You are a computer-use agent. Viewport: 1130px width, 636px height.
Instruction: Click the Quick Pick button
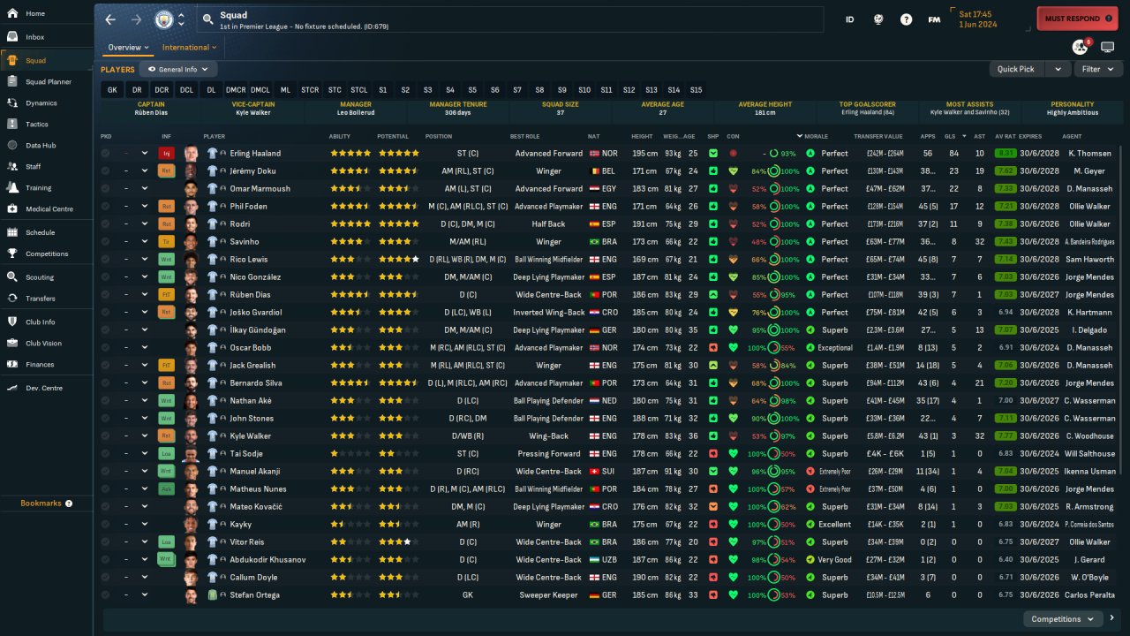click(1016, 69)
